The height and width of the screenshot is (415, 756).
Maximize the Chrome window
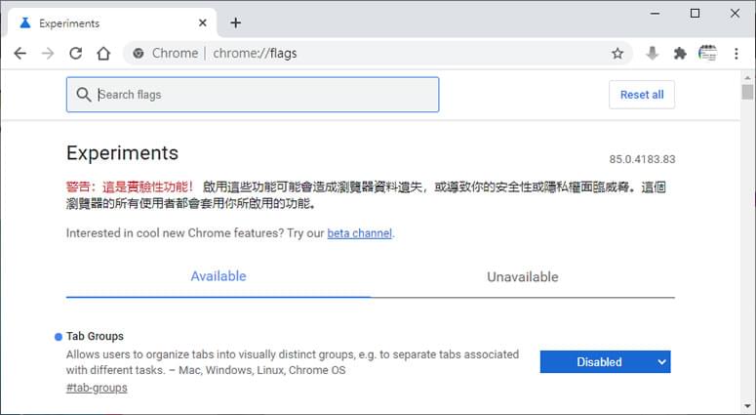tap(695, 14)
